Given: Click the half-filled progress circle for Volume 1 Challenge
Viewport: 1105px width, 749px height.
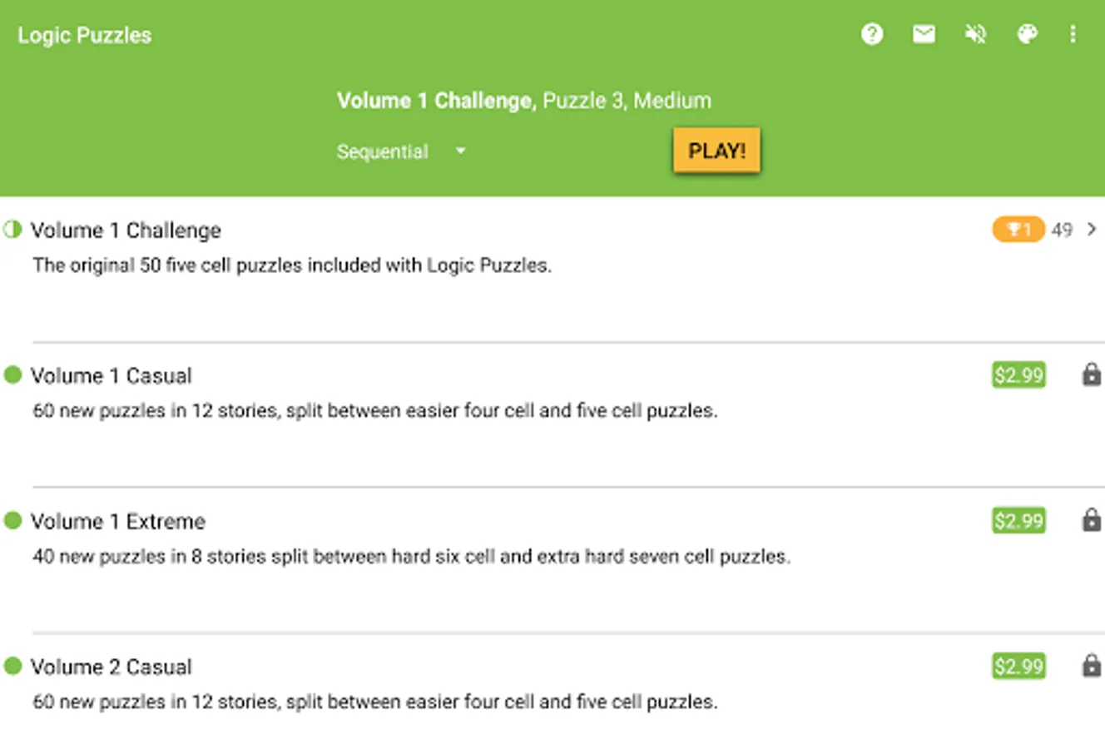Looking at the screenshot, I should [12, 230].
